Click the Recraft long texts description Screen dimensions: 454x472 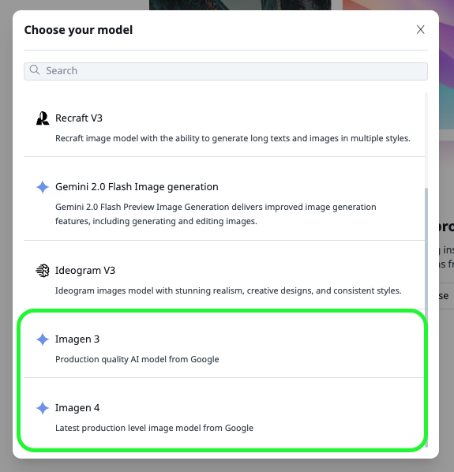click(233, 138)
